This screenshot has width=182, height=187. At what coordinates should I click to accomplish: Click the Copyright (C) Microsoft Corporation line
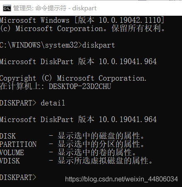[x=73, y=78]
